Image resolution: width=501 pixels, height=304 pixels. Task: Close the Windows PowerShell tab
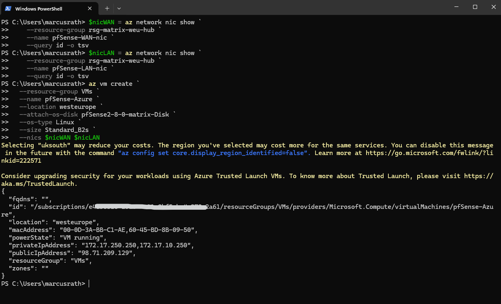pyautogui.click(x=90, y=8)
